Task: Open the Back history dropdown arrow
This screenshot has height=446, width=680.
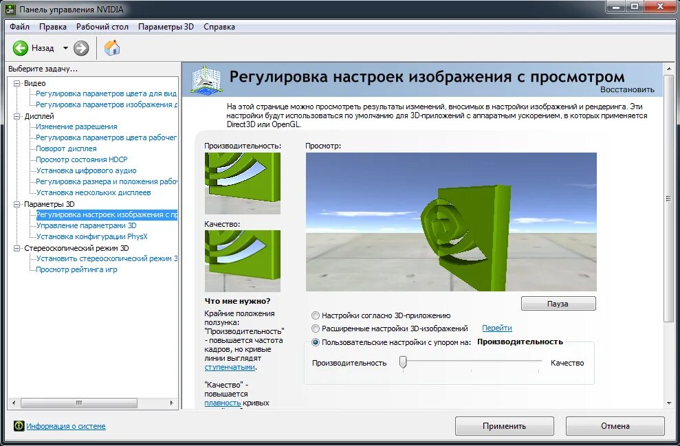Action: coord(65,48)
